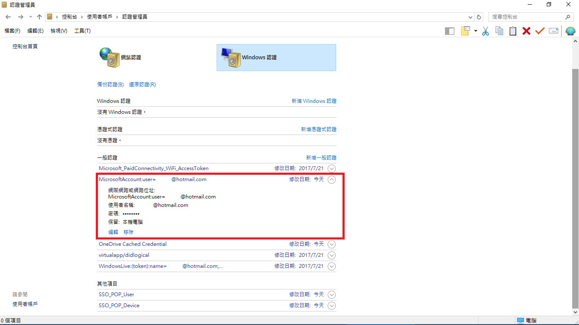
Task: Click the 網站認證 globe vault icon
Action: click(x=110, y=57)
